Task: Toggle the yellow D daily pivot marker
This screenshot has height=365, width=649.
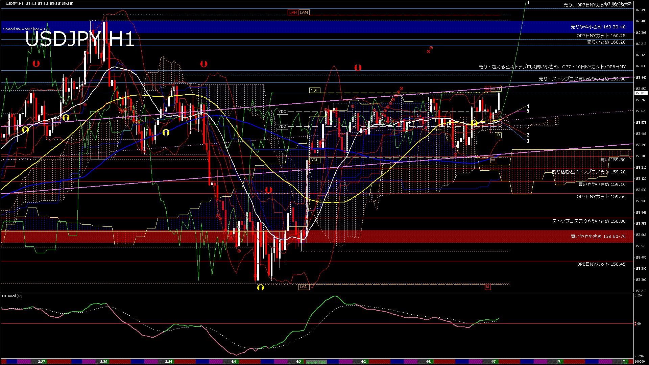Action: [x=498, y=135]
